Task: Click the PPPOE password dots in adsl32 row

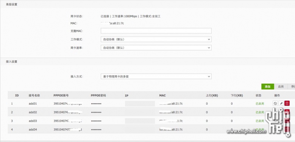Action: [x=96, y=112]
